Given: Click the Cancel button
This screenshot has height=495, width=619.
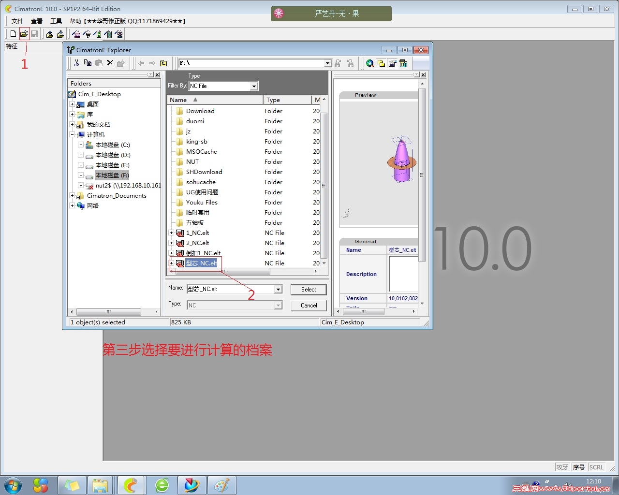Looking at the screenshot, I should coord(309,306).
